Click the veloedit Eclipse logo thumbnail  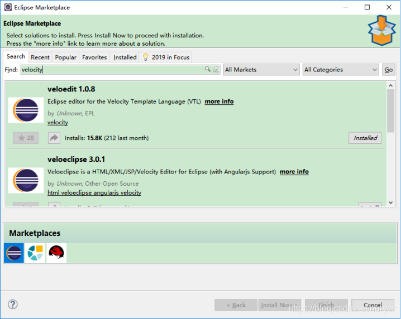pyautogui.click(x=26, y=110)
